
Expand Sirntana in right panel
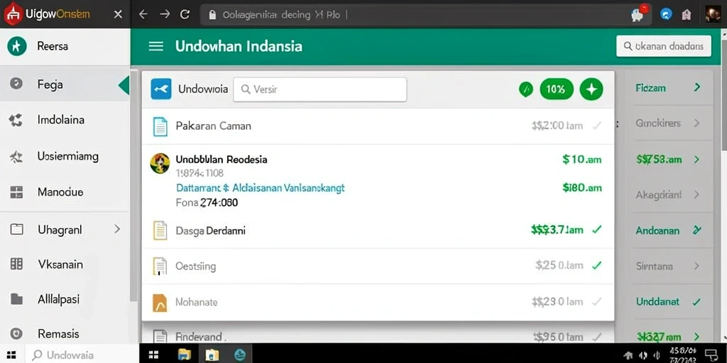(696, 267)
